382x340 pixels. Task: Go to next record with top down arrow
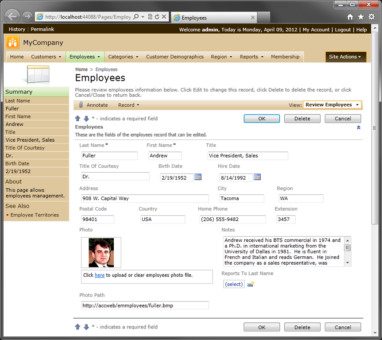click(x=86, y=119)
